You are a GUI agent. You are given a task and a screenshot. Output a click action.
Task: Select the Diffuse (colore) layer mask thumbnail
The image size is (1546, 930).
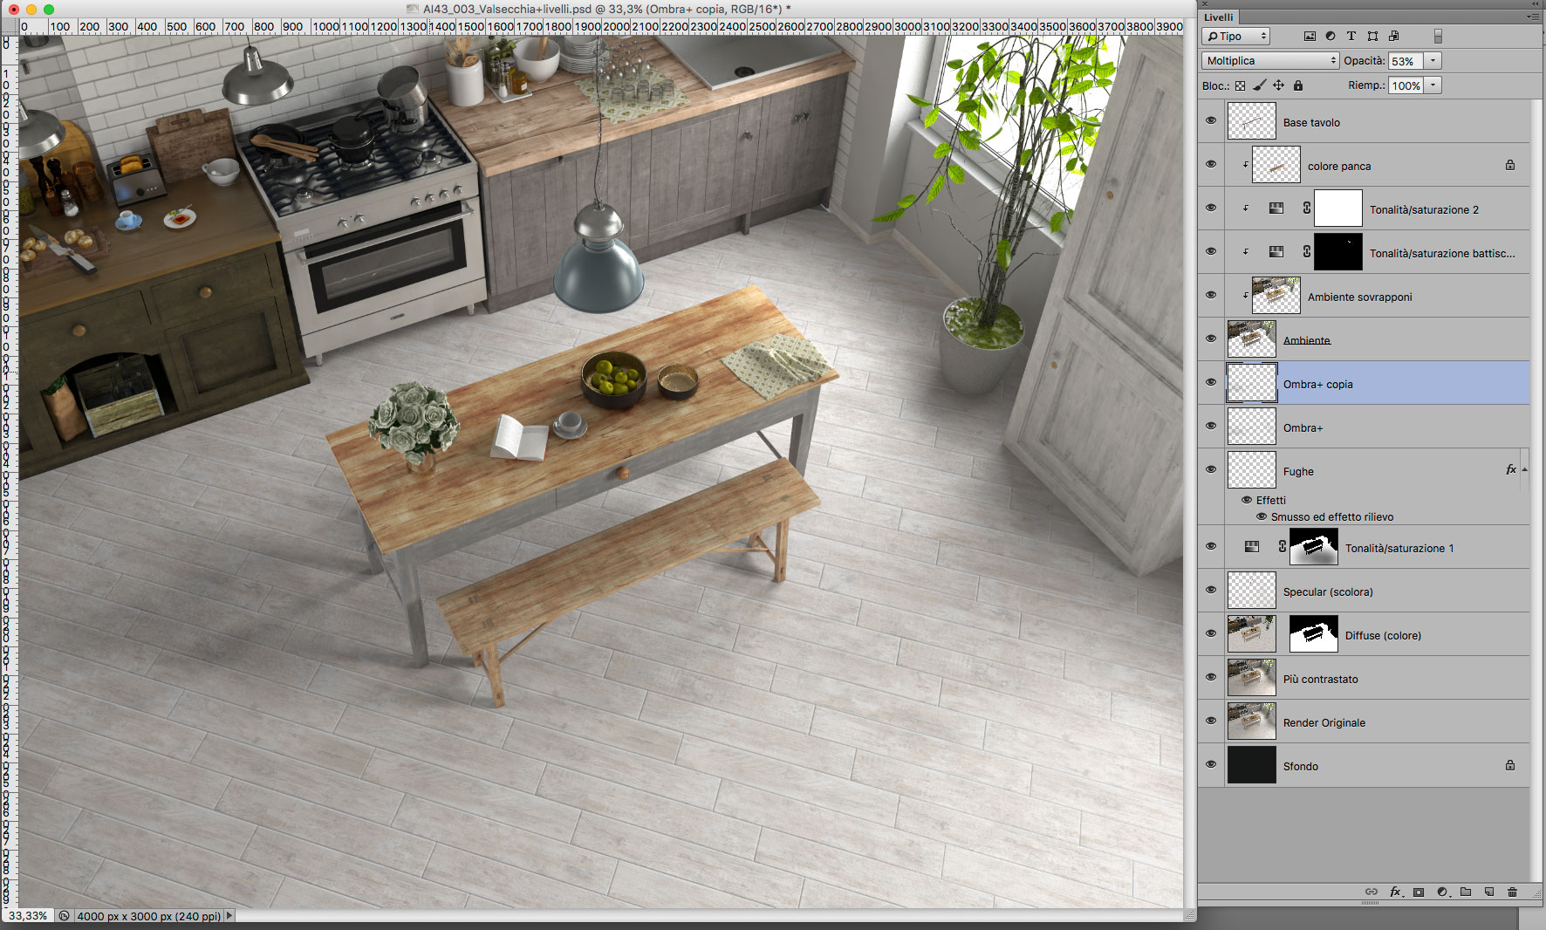click(x=1313, y=634)
